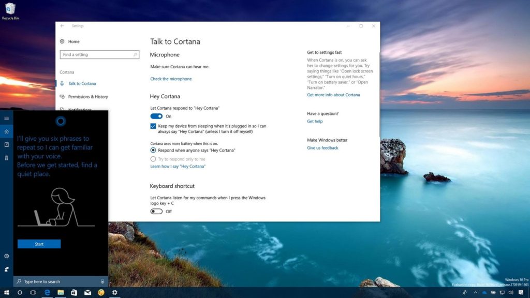Open "Get more info about Cortana" link
This screenshot has width=530, height=298.
pos(333,95)
